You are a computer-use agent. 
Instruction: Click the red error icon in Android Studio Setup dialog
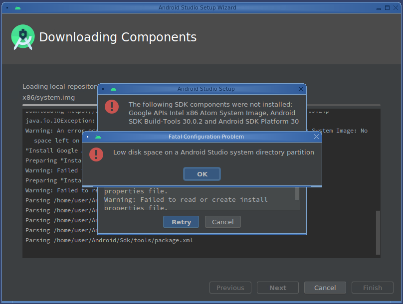pyautogui.click(x=112, y=107)
